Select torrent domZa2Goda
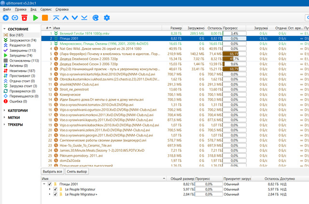The image size is (309, 204). click(x=70, y=160)
